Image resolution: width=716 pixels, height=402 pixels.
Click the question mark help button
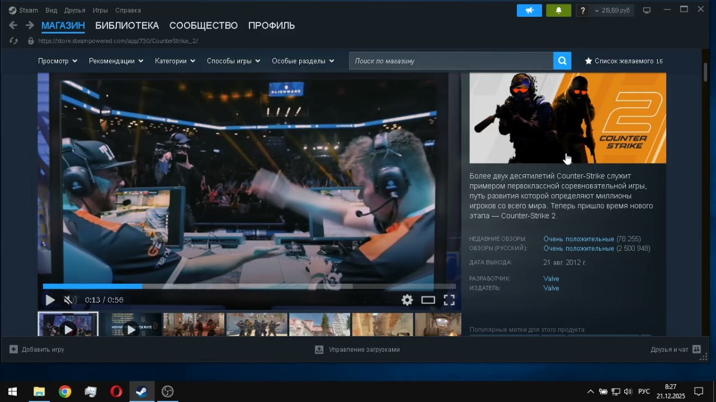[582, 10]
